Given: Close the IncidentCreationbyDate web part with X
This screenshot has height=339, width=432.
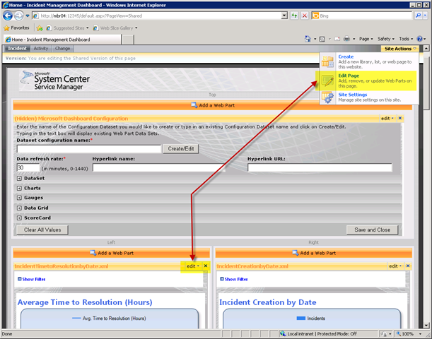Looking at the screenshot, I should (408, 266).
